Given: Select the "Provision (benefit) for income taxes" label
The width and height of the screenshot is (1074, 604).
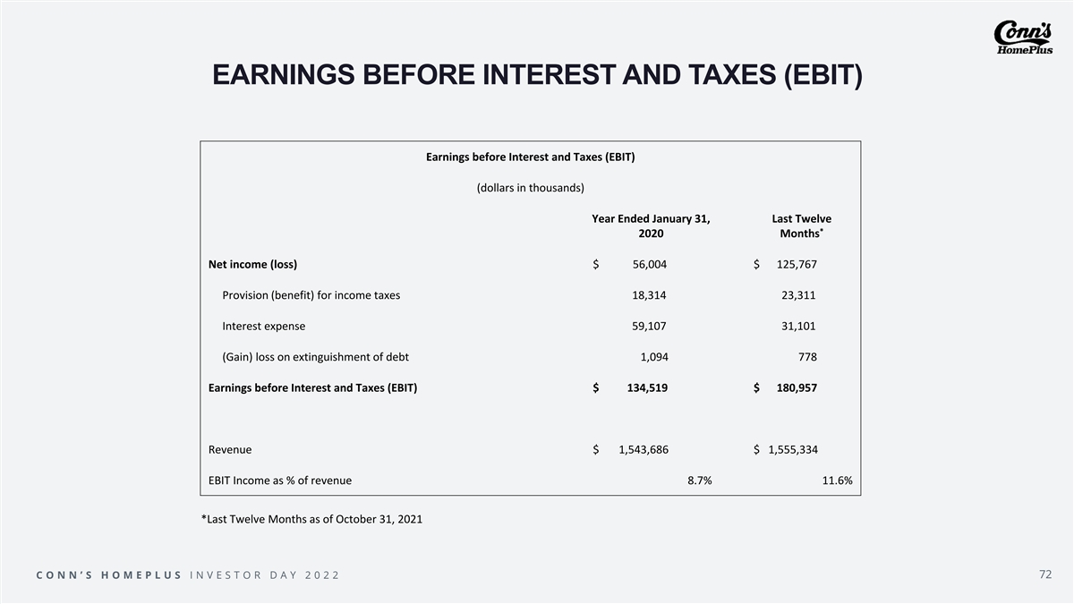Looking at the screenshot, I should pyautogui.click(x=311, y=295).
